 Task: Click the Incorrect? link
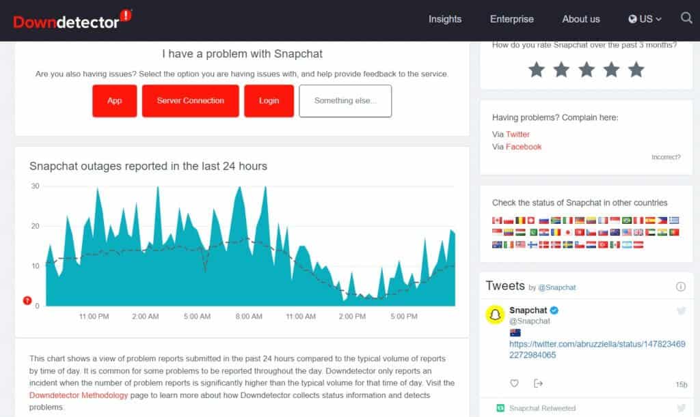[x=666, y=157]
